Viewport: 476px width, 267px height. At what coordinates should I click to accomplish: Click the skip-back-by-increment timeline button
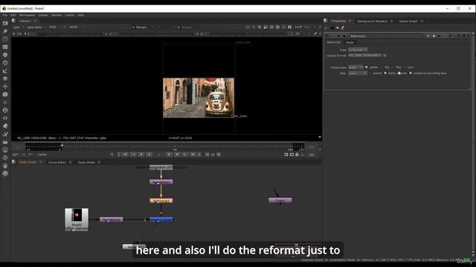click(207, 154)
